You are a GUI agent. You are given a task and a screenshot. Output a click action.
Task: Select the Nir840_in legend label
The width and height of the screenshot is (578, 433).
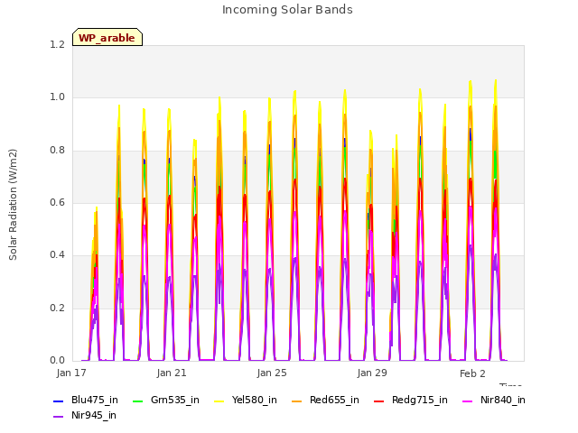503,401
